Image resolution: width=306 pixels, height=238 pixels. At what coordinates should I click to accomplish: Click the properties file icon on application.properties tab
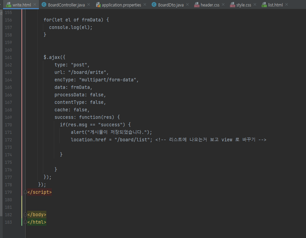[x=98, y=5]
